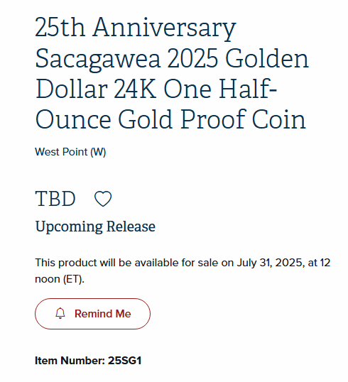Click the 'Item Number:' label

(70, 361)
